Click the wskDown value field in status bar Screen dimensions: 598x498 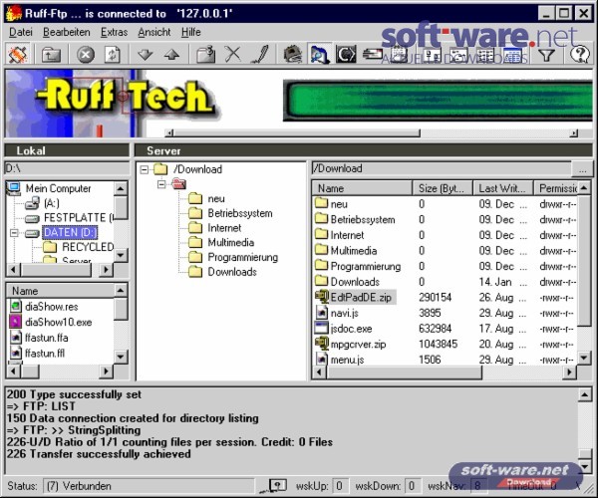[x=412, y=486]
